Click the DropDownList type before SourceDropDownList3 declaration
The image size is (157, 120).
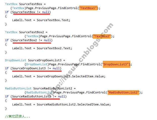click(16, 60)
